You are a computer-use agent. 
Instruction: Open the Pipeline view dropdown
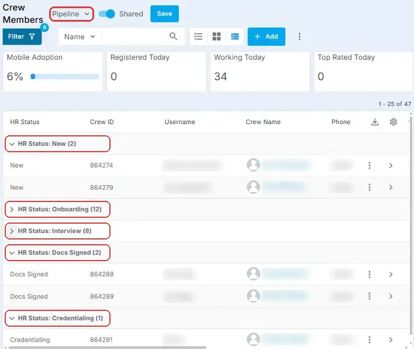point(71,14)
